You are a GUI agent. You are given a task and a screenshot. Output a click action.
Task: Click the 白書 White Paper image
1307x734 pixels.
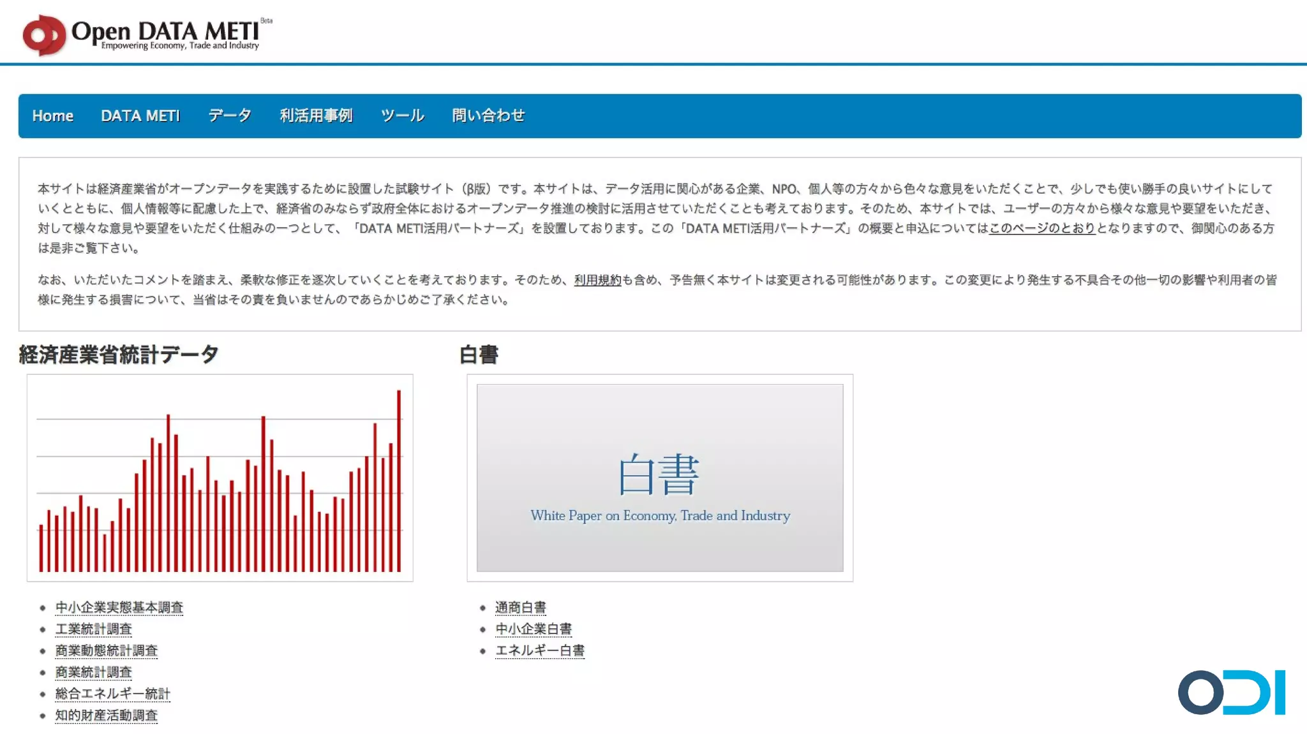click(x=660, y=478)
